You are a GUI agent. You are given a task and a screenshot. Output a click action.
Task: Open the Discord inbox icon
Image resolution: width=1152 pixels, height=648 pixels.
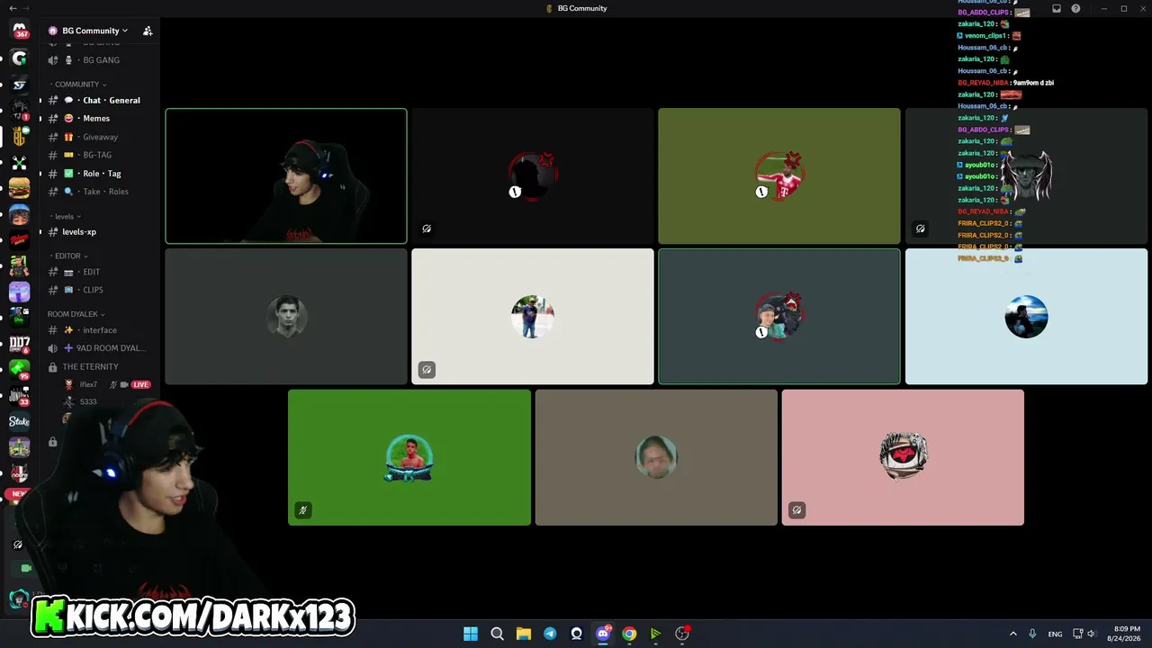click(1057, 8)
